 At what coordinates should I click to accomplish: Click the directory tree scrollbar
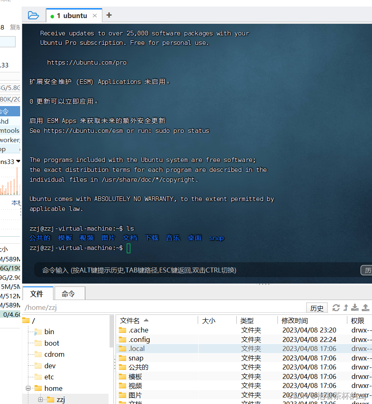(111, 333)
